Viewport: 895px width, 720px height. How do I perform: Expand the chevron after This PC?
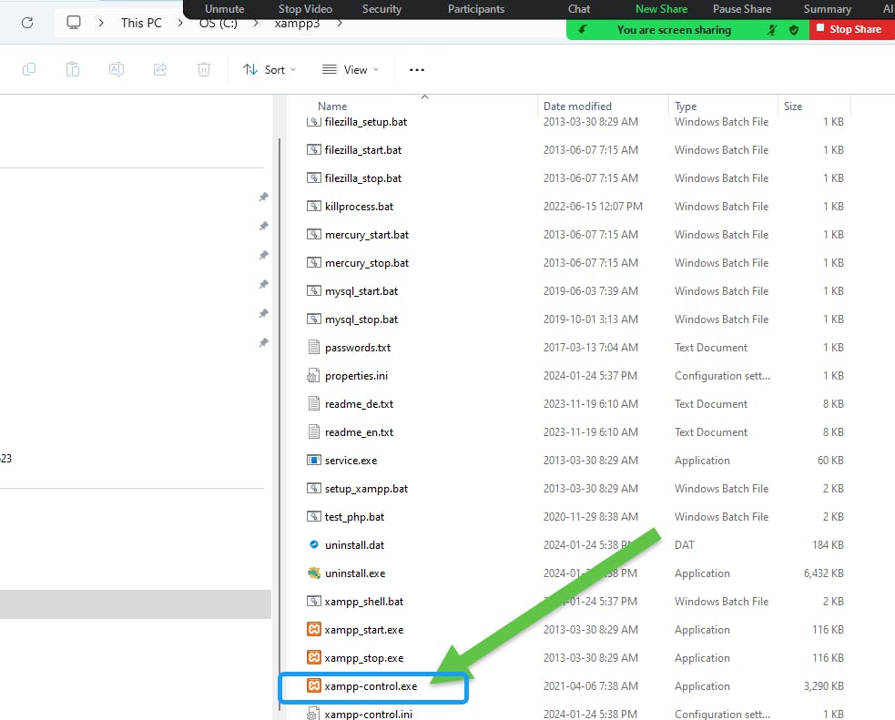click(180, 23)
